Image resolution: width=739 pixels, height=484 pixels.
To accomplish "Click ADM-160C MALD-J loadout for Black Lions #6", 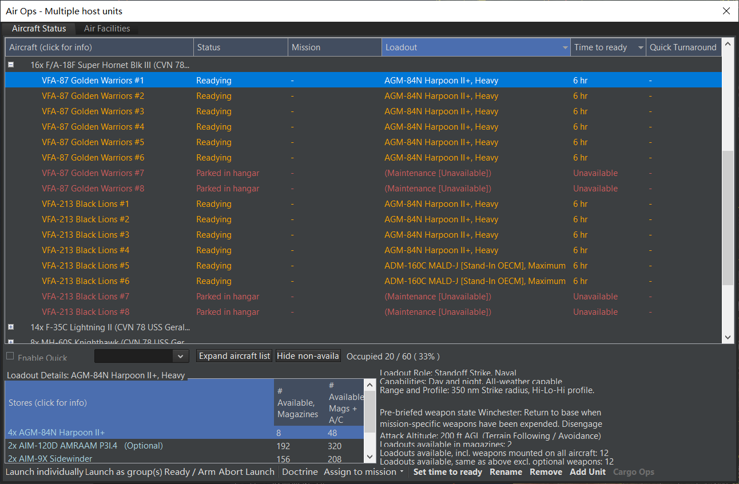I will pos(475,281).
